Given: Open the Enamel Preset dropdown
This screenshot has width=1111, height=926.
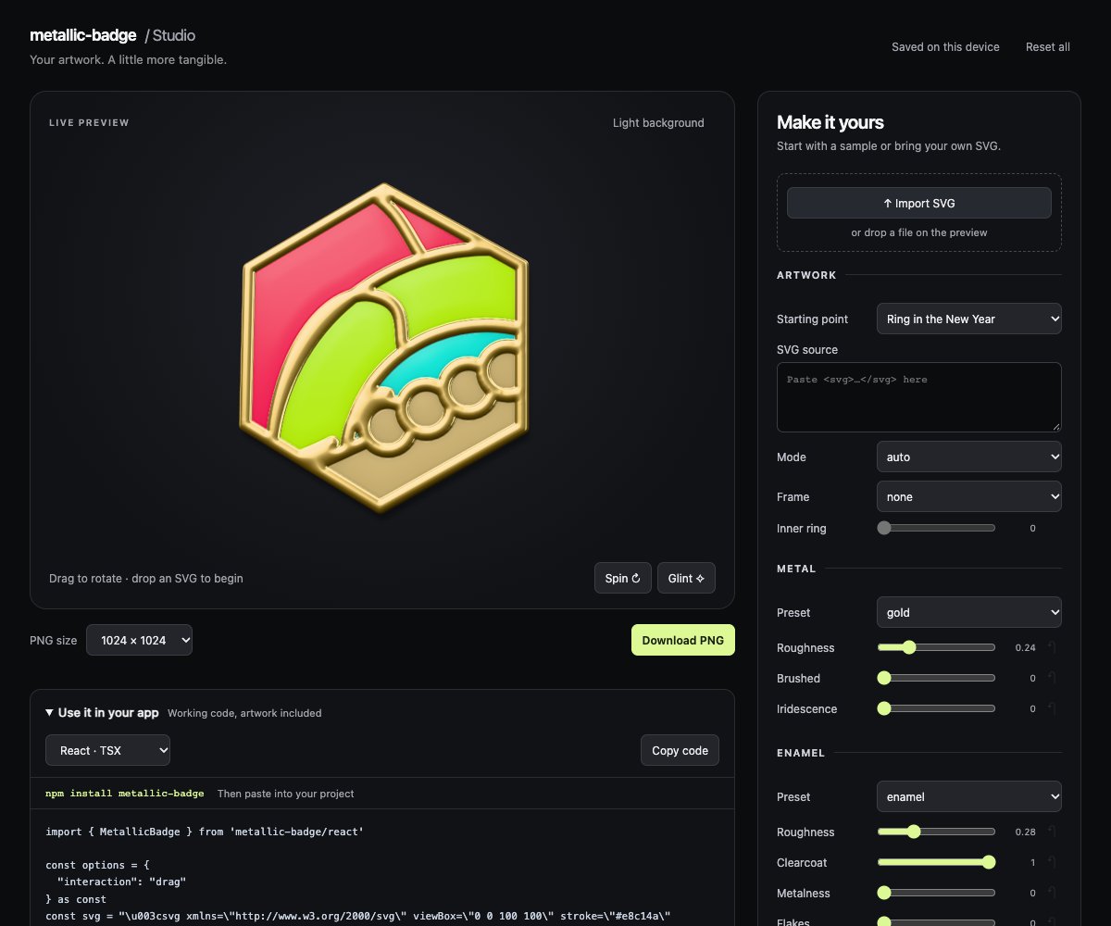Looking at the screenshot, I should click(969, 796).
